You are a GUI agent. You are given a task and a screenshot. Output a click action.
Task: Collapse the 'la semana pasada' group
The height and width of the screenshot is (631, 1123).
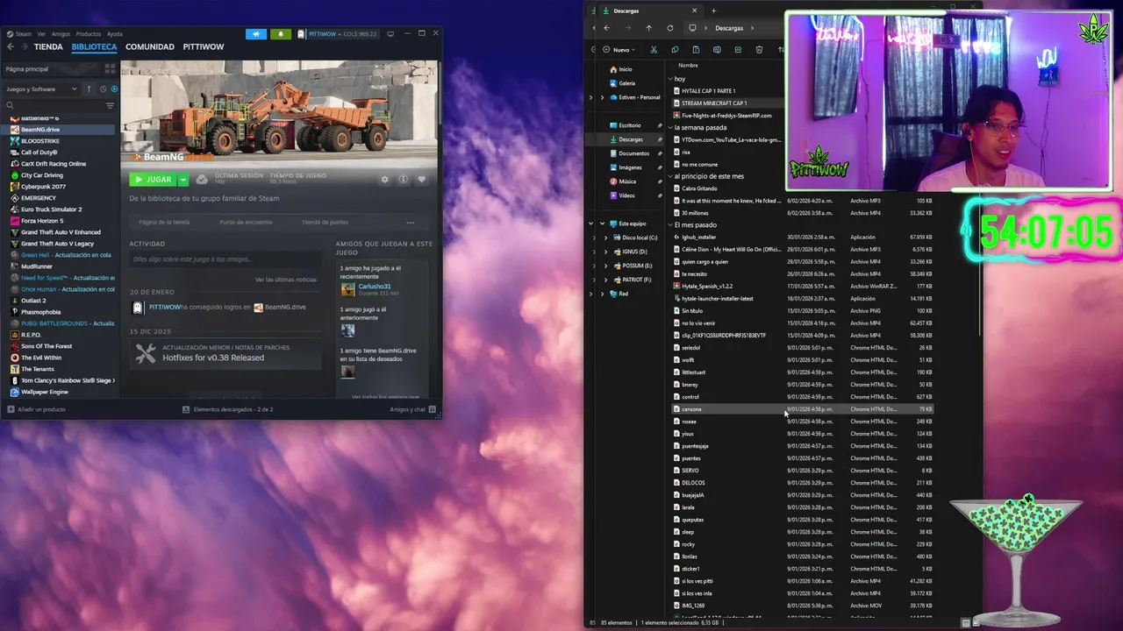point(669,127)
